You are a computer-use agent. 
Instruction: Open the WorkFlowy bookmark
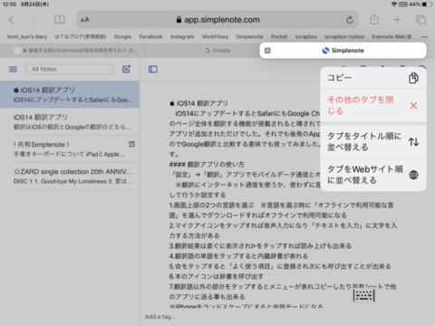[x=215, y=36]
